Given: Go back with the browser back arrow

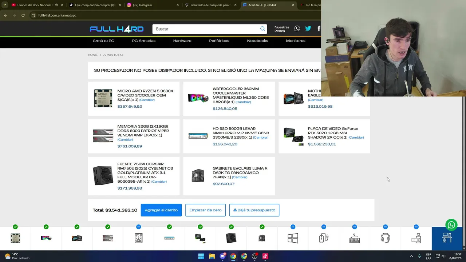Looking at the screenshot, I should pos(5,15).
